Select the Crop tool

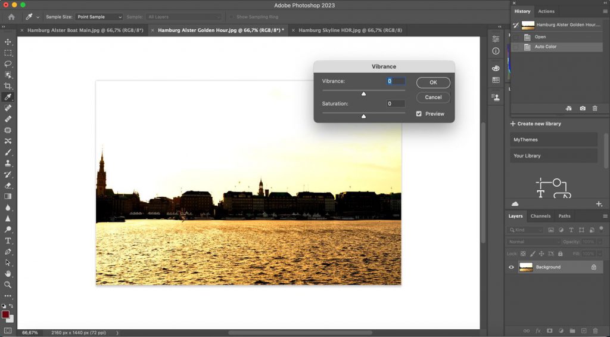(x=8, y=86)
